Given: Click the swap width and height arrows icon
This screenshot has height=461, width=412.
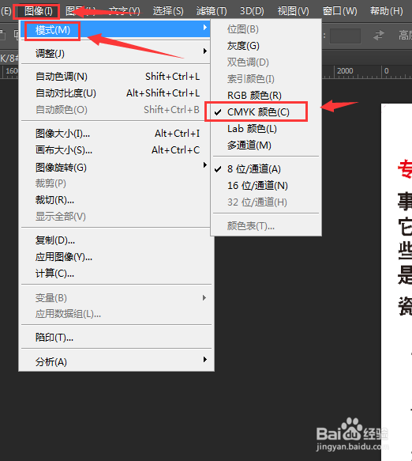Looking at the screenshot, I should click(379, 36).
